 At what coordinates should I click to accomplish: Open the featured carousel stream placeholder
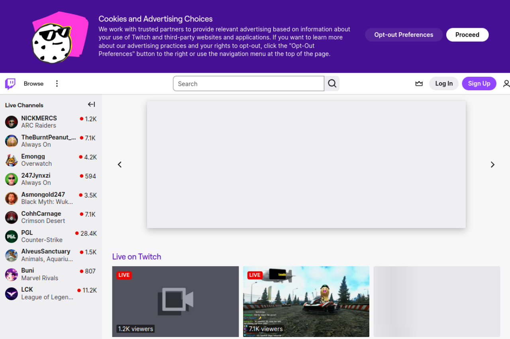click(306, 165)
